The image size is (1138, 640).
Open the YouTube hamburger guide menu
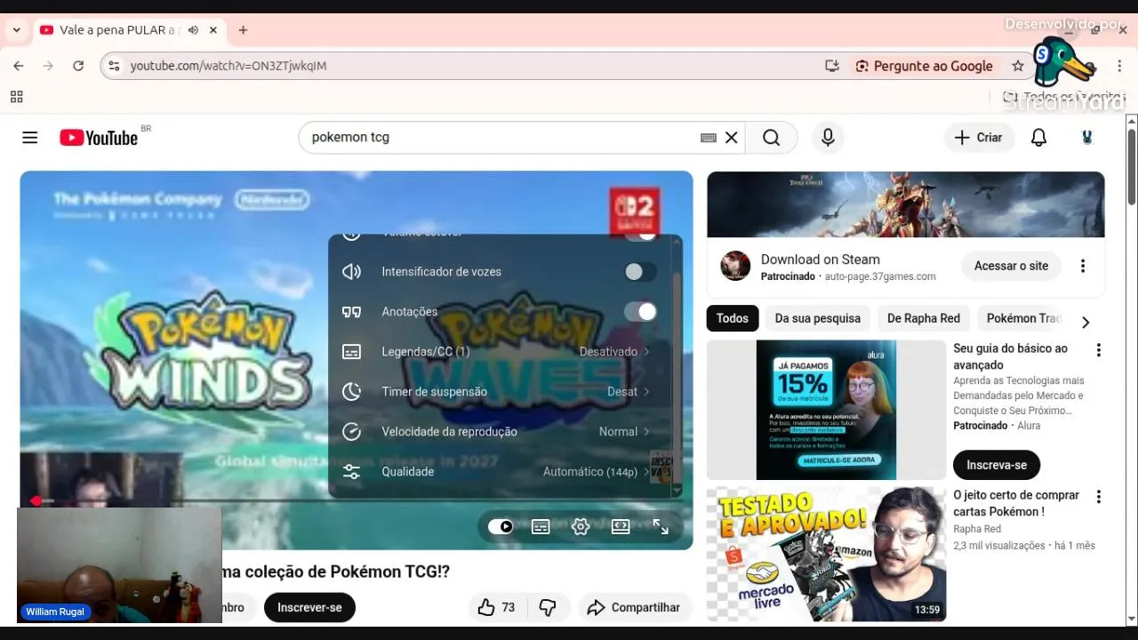click(x=30, y=138)
